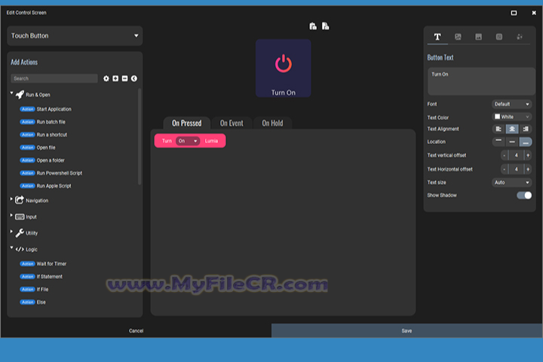
Task: Click the white Text Color swatch
Action: (x=497, y=117)
